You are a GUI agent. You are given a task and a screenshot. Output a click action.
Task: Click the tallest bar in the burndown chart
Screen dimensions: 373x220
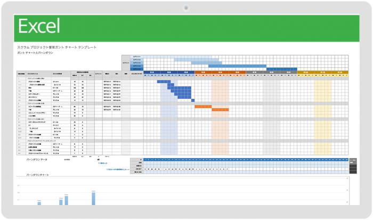(x=93, y=199)
